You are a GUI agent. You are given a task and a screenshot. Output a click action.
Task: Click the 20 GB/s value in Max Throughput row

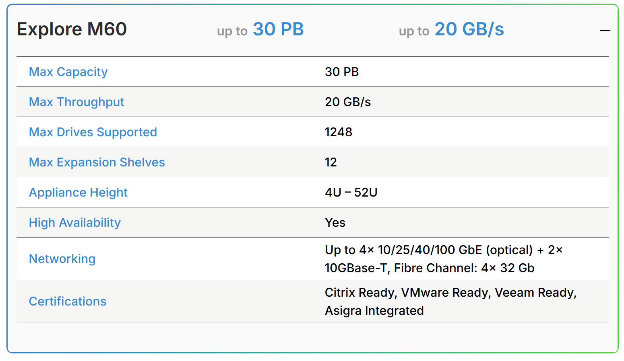(x=347, y=102)
